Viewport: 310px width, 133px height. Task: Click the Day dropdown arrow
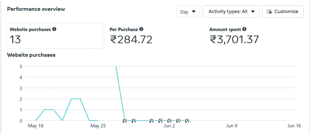coord(194,12)
